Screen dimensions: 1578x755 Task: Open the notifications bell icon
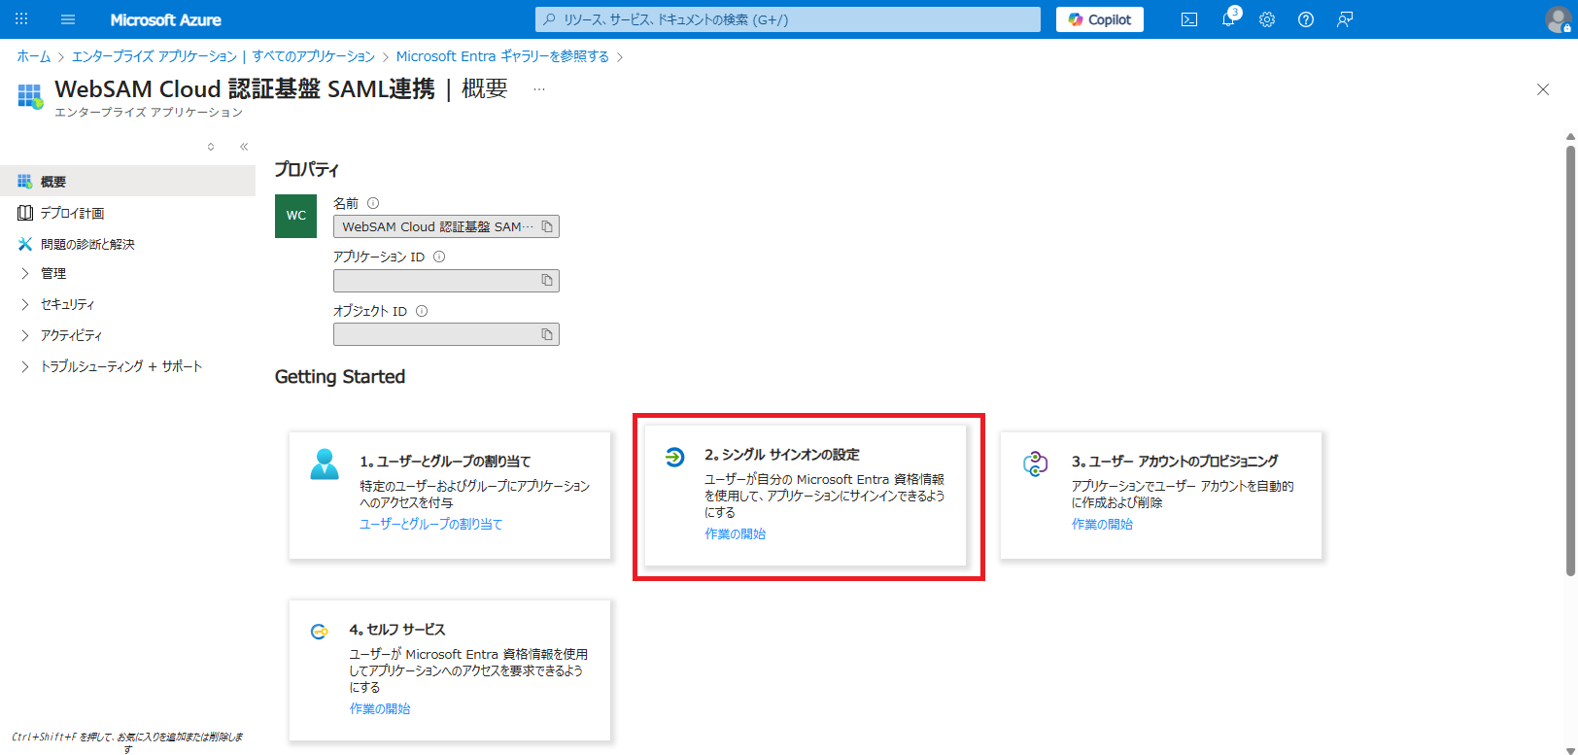1228,19
